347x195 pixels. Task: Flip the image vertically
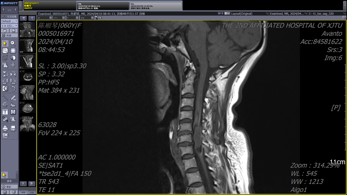[x=5, y=74]
